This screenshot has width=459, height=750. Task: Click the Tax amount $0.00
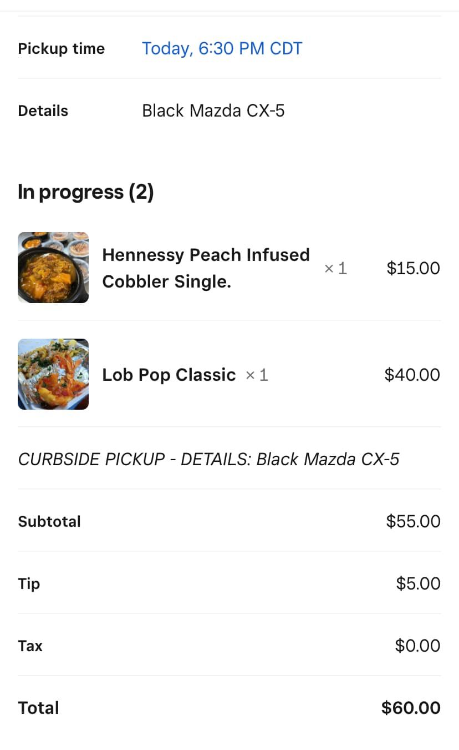point(417,646)
